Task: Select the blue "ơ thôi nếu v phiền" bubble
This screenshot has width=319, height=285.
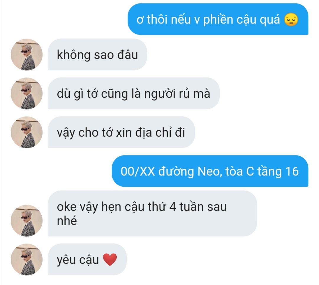Action: pyautogui.click(x=218, y=19)
